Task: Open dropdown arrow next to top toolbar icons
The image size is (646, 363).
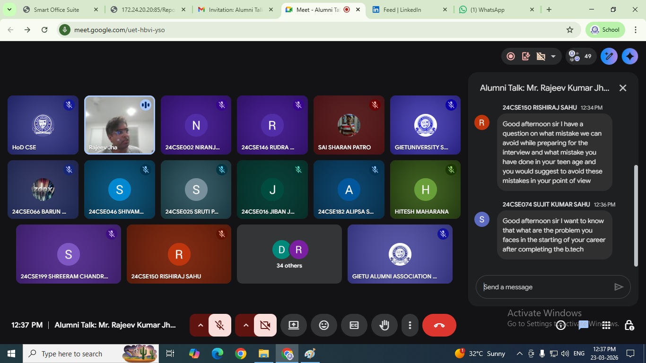Action: click(553, 57)
